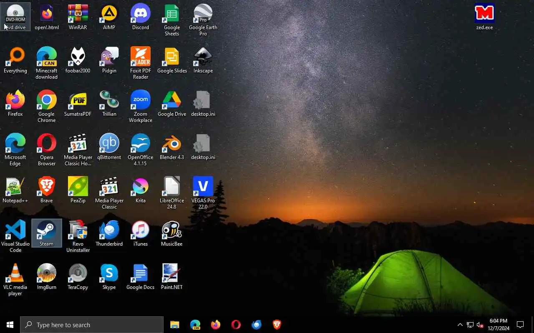
Task: Open the muted volume control
Action: click(x=480, y=325)
